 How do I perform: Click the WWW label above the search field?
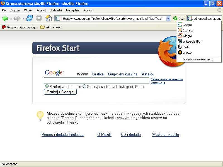click(82, 74)
